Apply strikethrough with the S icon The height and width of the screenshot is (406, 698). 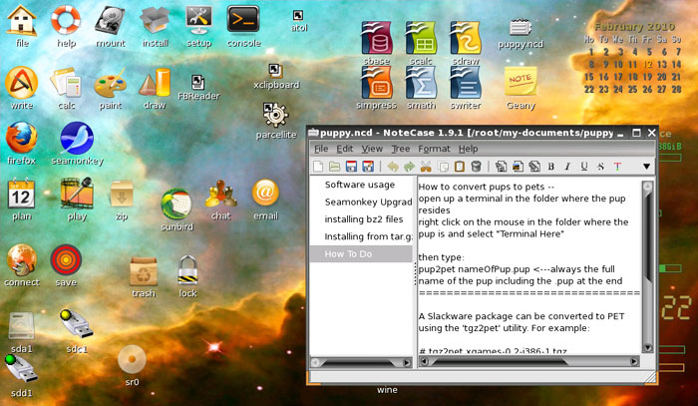(600, 167)
